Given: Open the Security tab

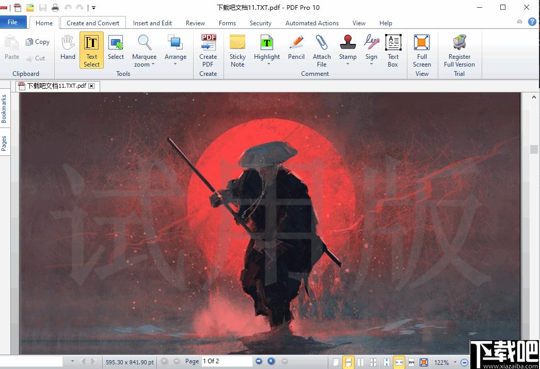Looking at the screenshot, I should (x=260, y=23).
